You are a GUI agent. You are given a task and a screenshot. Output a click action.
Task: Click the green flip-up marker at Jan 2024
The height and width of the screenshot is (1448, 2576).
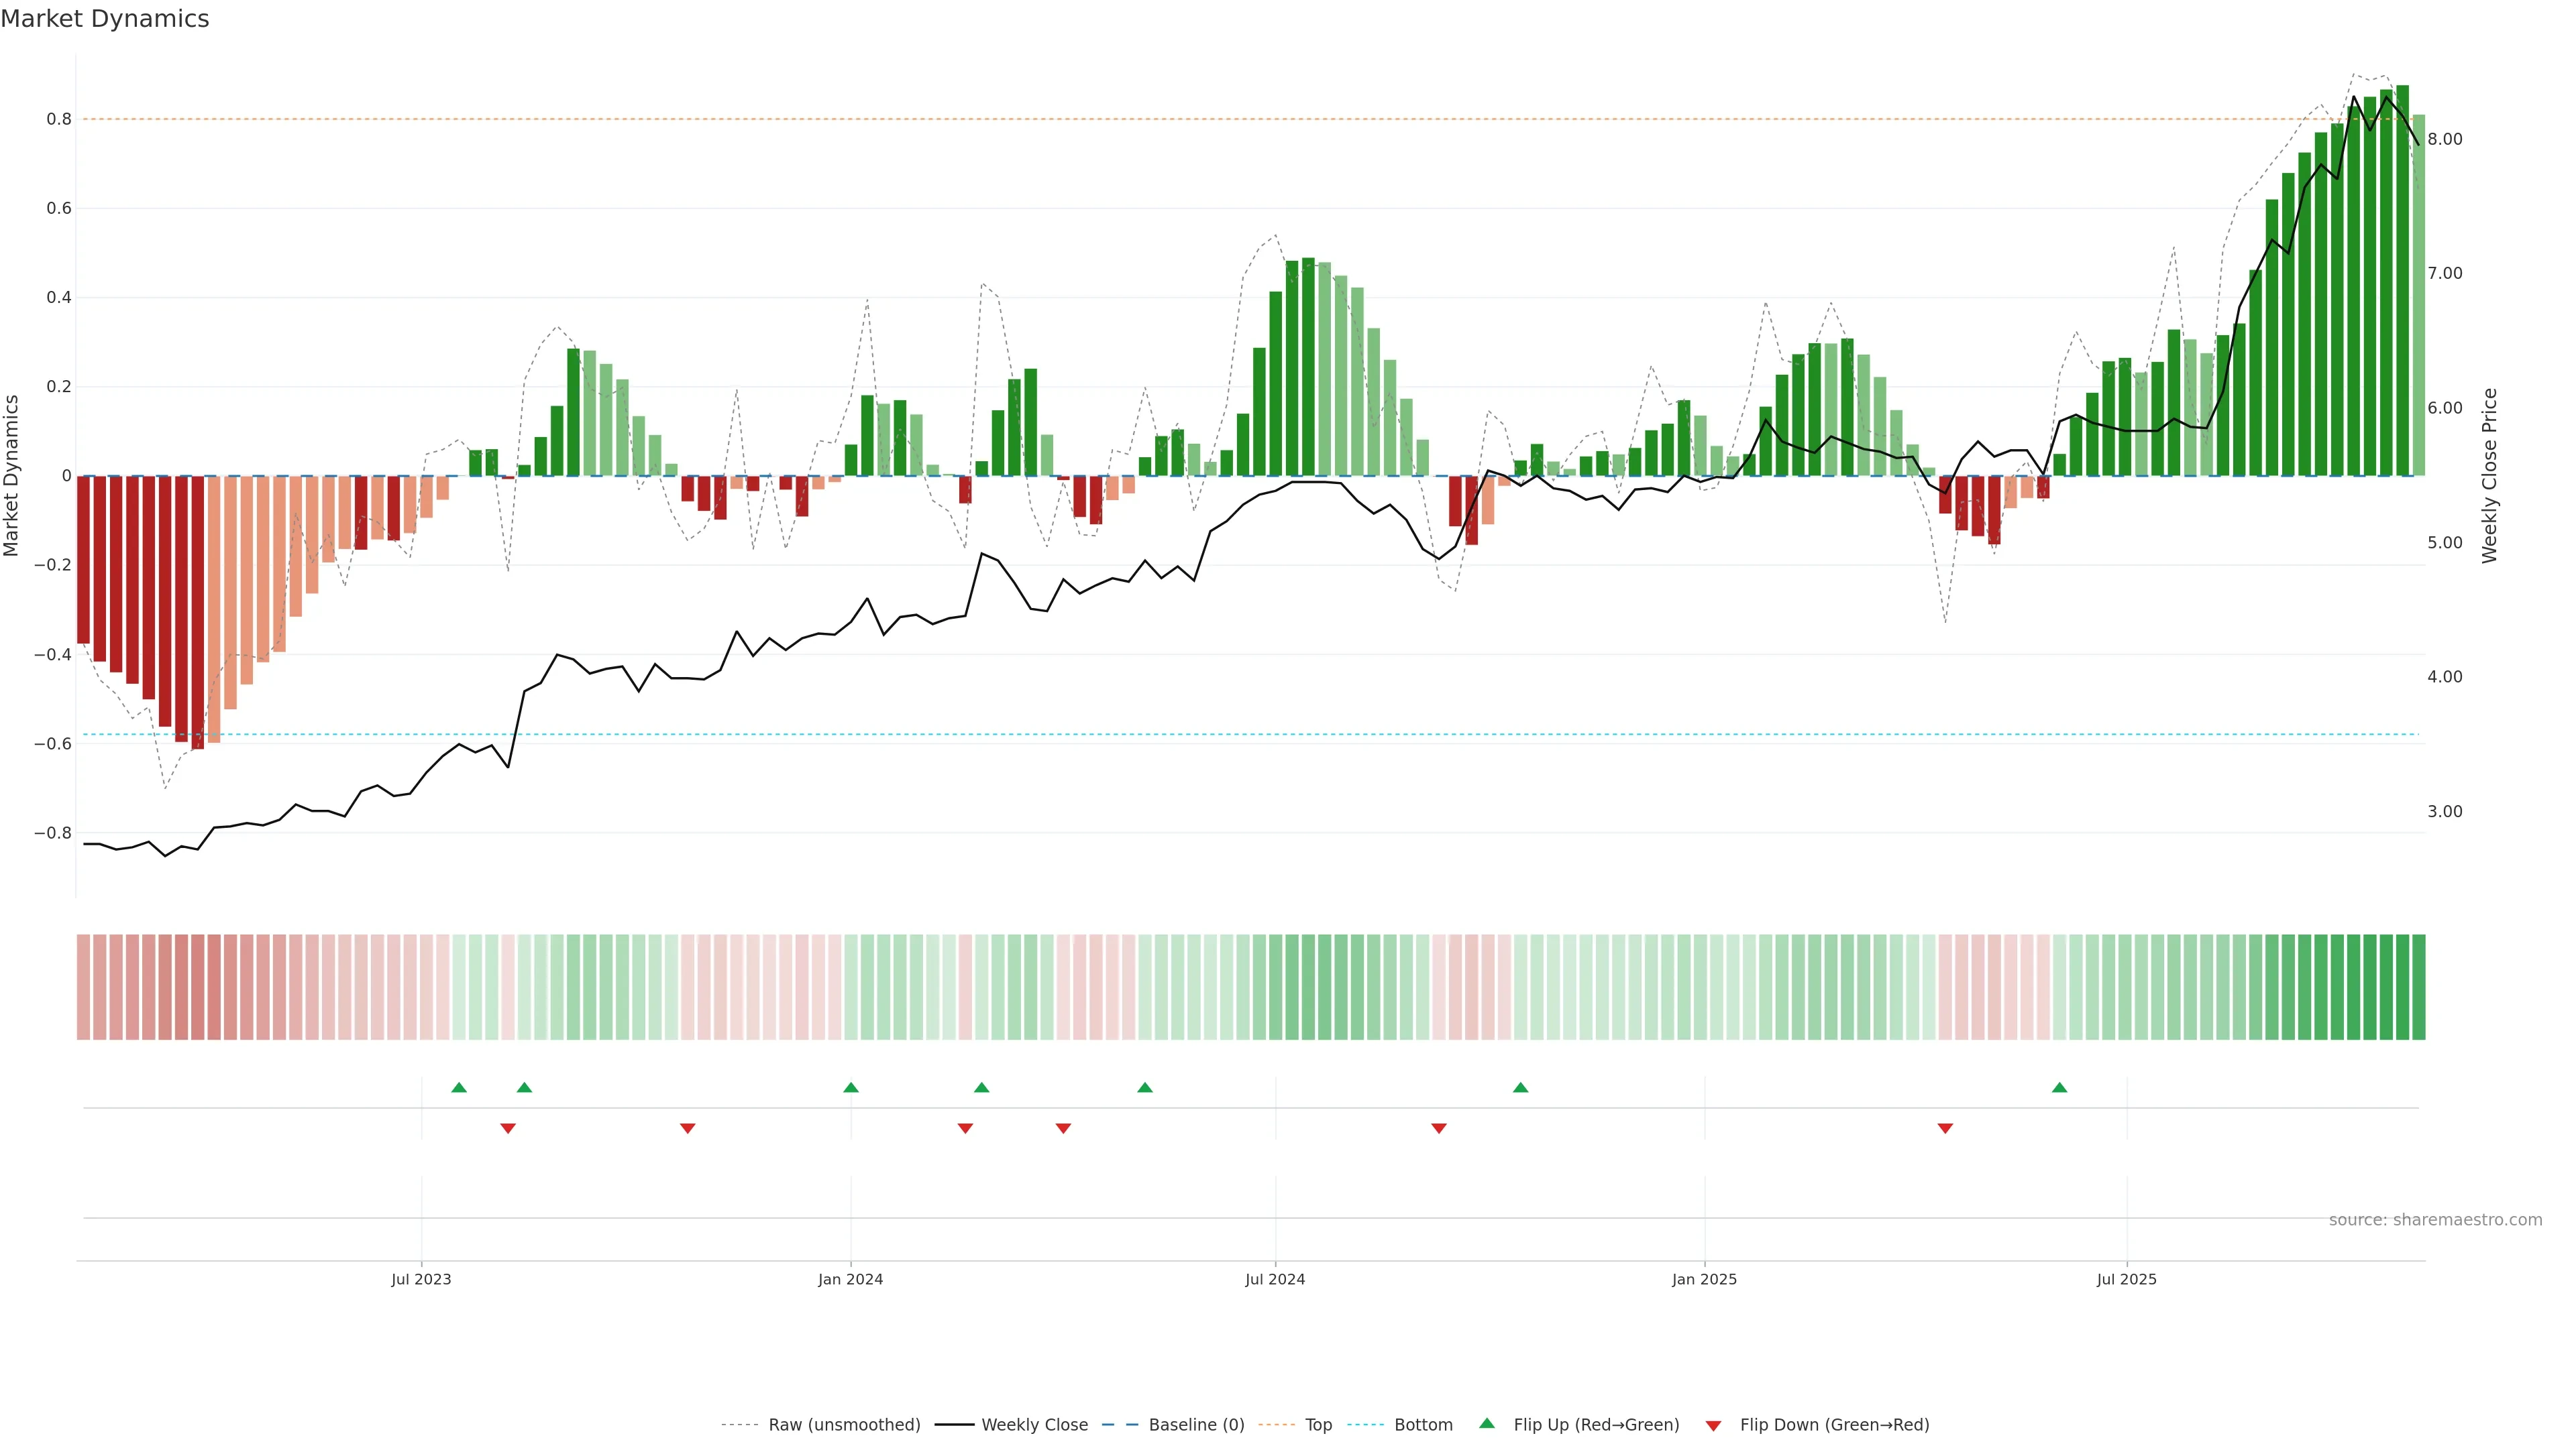pyautogui.click(x=851, y=1087)
